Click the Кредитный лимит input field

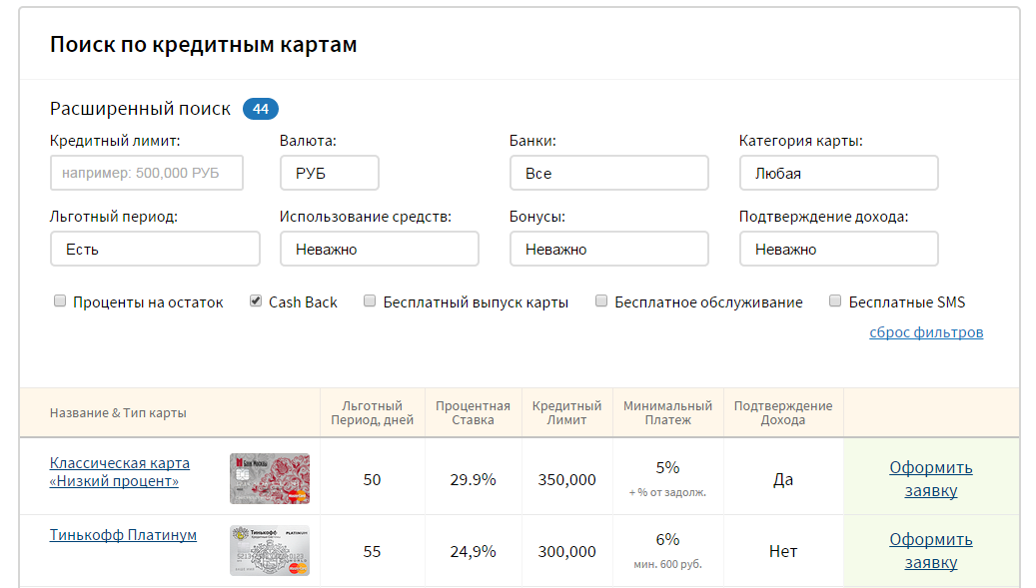coord(147,173)
